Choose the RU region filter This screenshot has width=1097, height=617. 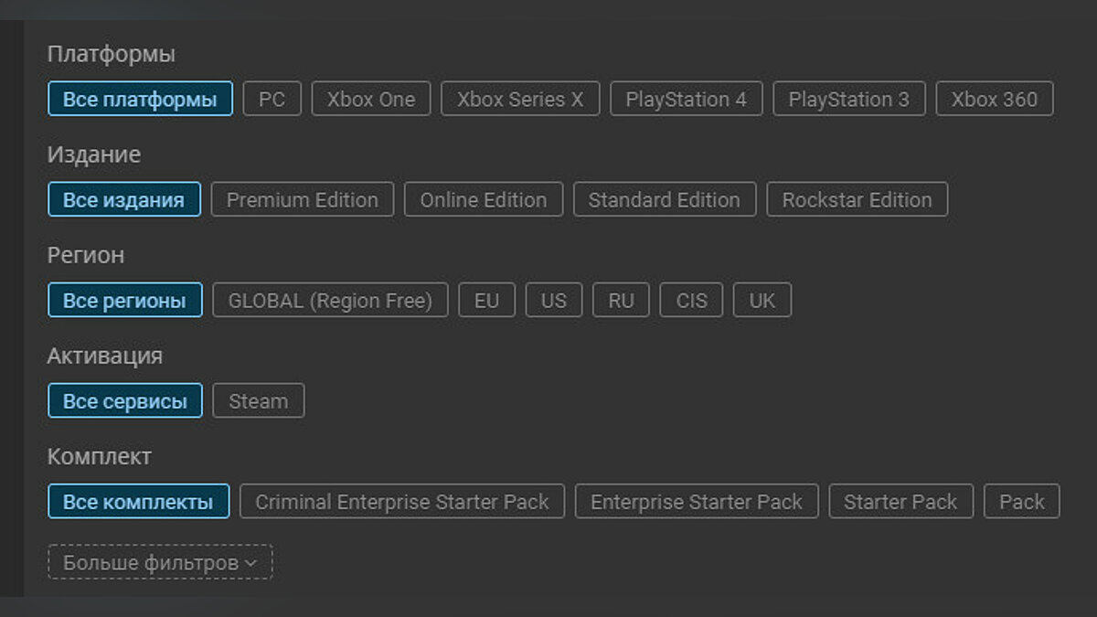[x=621, y=301]
